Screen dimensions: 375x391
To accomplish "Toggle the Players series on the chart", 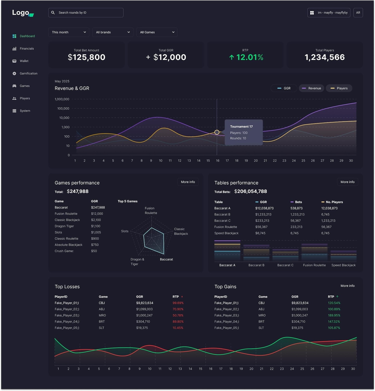I will tap(339, 88).
